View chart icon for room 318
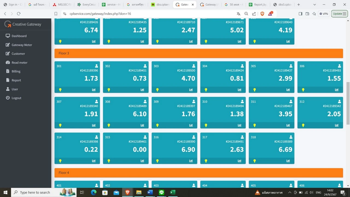Viewport: 350px width, 197px height. [288, 161]
